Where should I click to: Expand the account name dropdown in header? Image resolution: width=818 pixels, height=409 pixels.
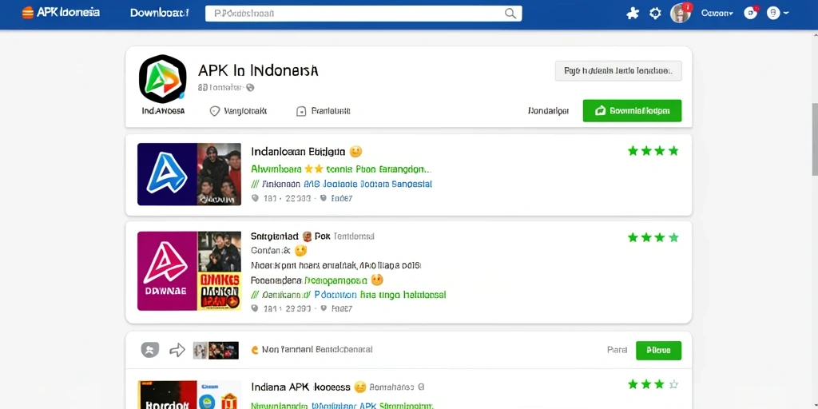tap(717, 14)
